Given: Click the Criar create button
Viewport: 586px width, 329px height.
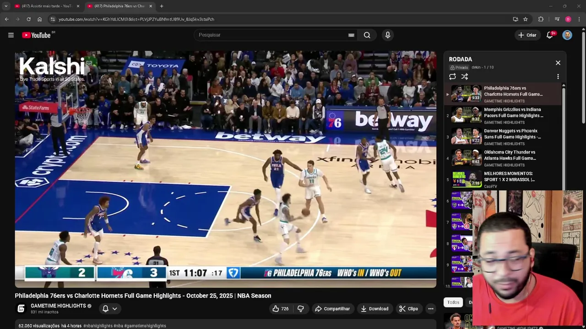Looking at the screenshot, I should pyautogui.click(x=527, y=35).
